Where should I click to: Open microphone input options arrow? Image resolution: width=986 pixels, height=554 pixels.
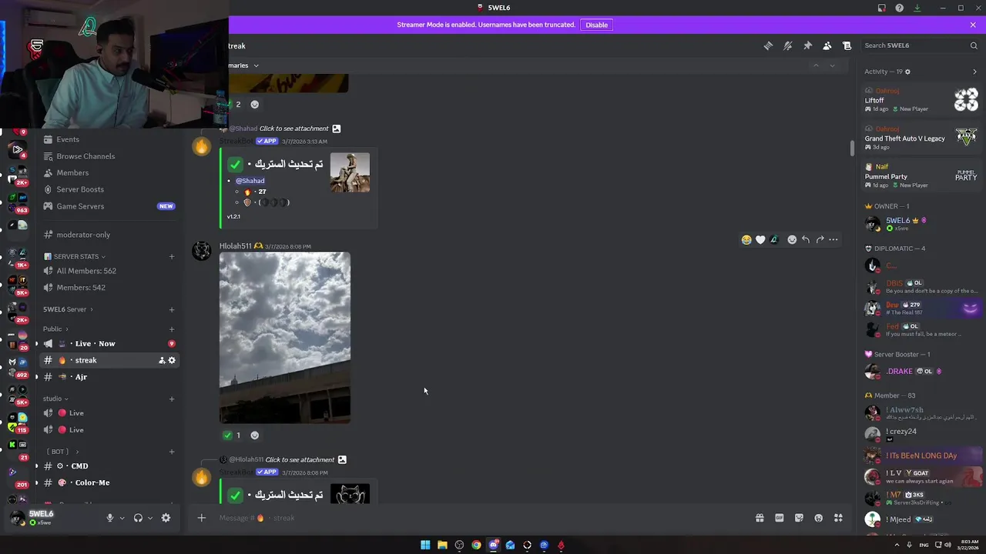point(122,518)
